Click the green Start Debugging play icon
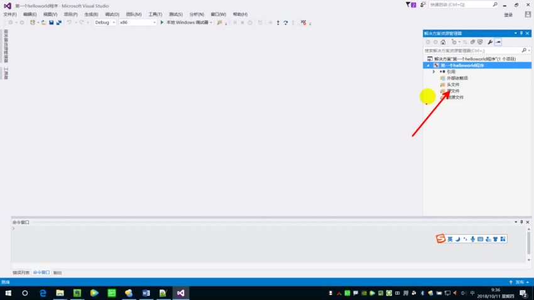534x300 pixels. pyautogui.click(x=162, y=23)
